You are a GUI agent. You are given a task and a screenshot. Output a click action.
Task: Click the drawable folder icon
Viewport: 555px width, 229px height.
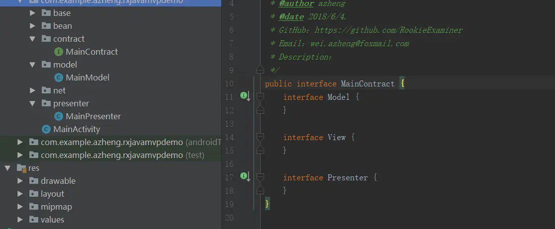[x=34, y=181]
